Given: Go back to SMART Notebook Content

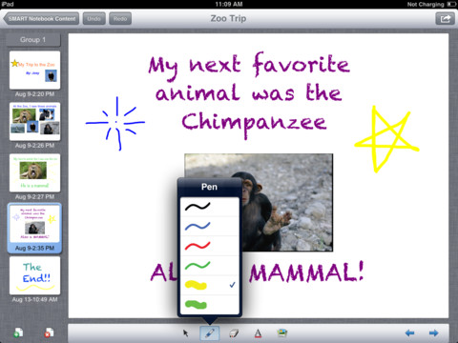Looking at the screenshot, I should tap(41, 19).
